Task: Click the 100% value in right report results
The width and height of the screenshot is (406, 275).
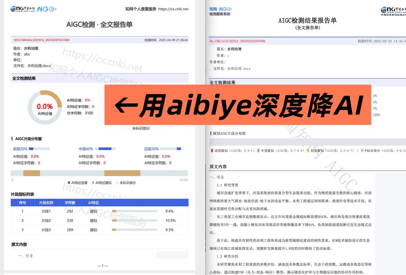Action: [376, 115]
